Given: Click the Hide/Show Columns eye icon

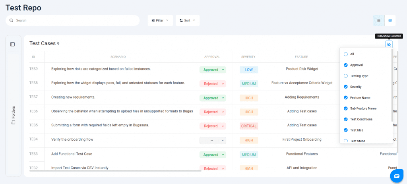Looking at the screenshot, I should coord(389,44).
